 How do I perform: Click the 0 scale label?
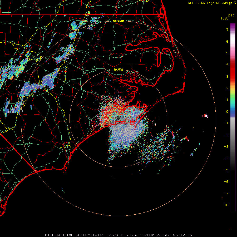[227, 112]
